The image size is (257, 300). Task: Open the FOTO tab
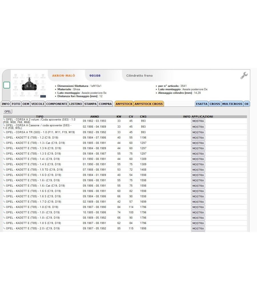point(16,104)
